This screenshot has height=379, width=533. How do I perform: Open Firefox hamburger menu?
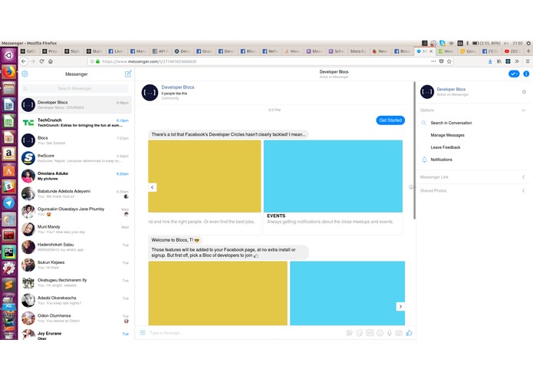pos(528,61)
